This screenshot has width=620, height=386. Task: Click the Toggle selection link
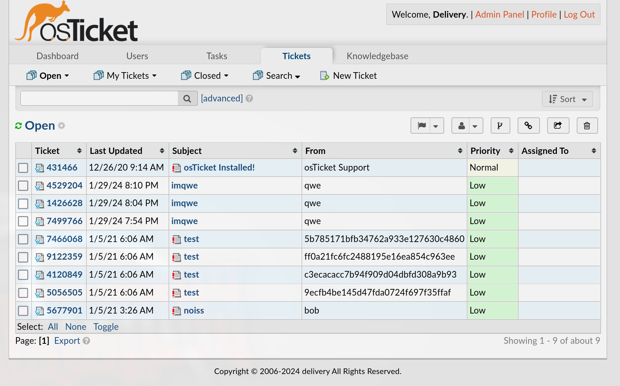106,327
